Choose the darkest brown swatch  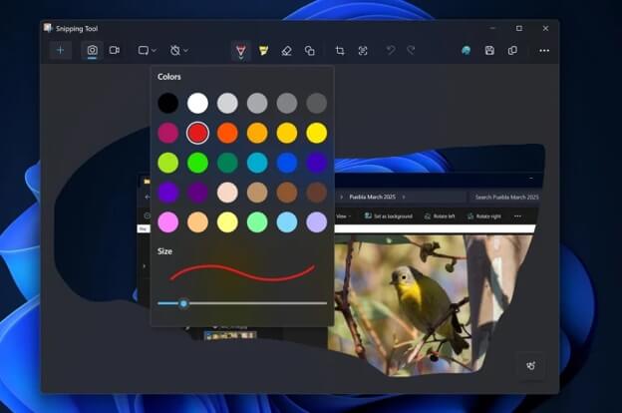317,193
